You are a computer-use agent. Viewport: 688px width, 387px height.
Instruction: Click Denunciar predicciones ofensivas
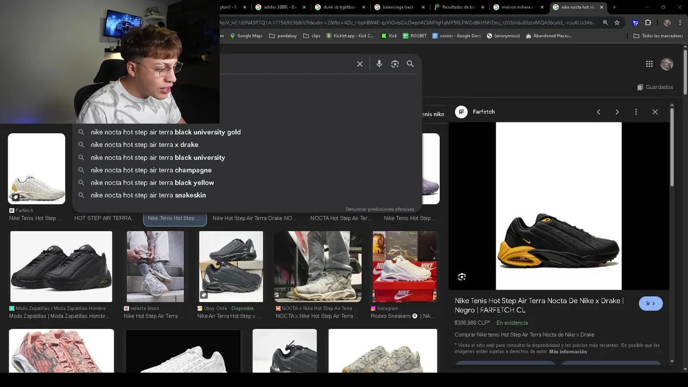pyautogui.click(x=380, y=209)
